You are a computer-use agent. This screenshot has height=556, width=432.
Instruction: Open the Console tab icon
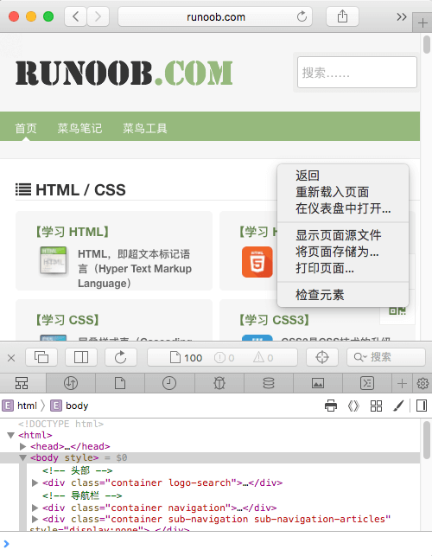pyautogui.click(x=367, y=383)
